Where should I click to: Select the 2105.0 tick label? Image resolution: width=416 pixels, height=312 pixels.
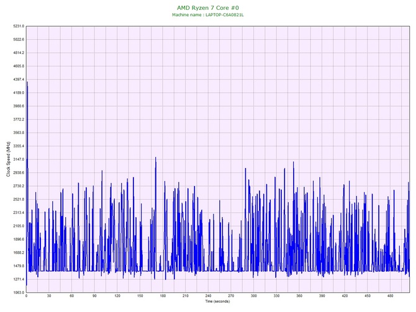(19, 226)
